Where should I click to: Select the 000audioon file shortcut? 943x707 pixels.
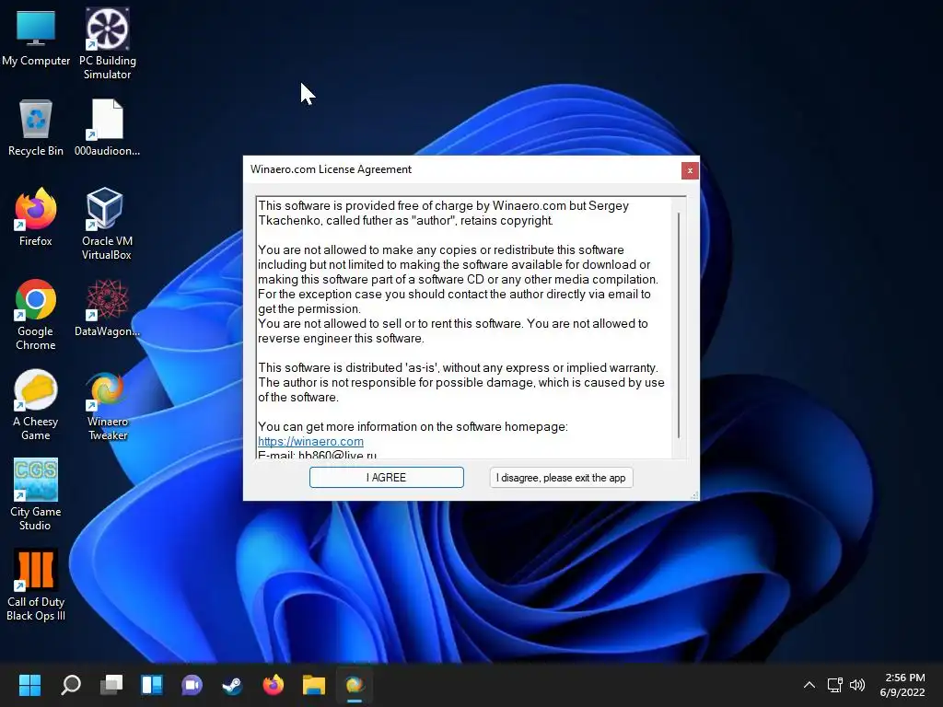coord(107,127)
